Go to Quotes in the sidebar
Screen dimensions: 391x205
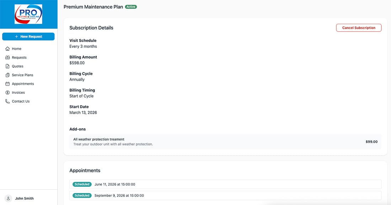(17, 66)
